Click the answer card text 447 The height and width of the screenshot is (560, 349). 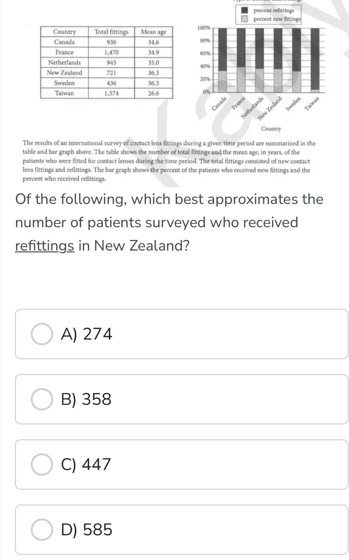(x=96, y=464)
